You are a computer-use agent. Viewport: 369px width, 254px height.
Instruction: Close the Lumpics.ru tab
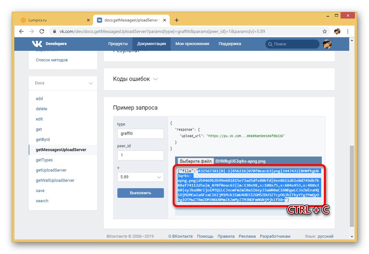[x=88, y=20]
